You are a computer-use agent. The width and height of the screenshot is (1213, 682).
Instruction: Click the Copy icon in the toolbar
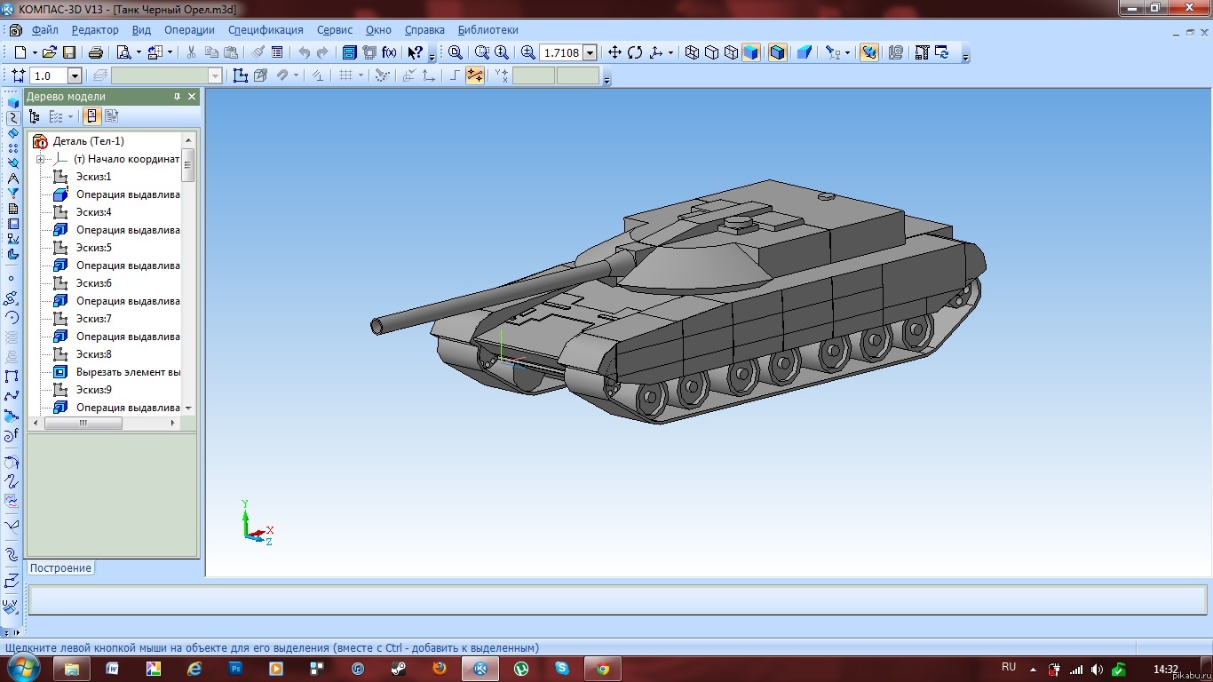point(211,52)
